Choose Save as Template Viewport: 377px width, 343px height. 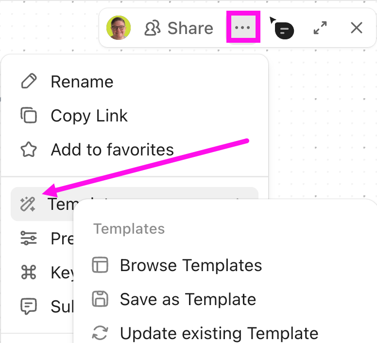click(188, 299)
